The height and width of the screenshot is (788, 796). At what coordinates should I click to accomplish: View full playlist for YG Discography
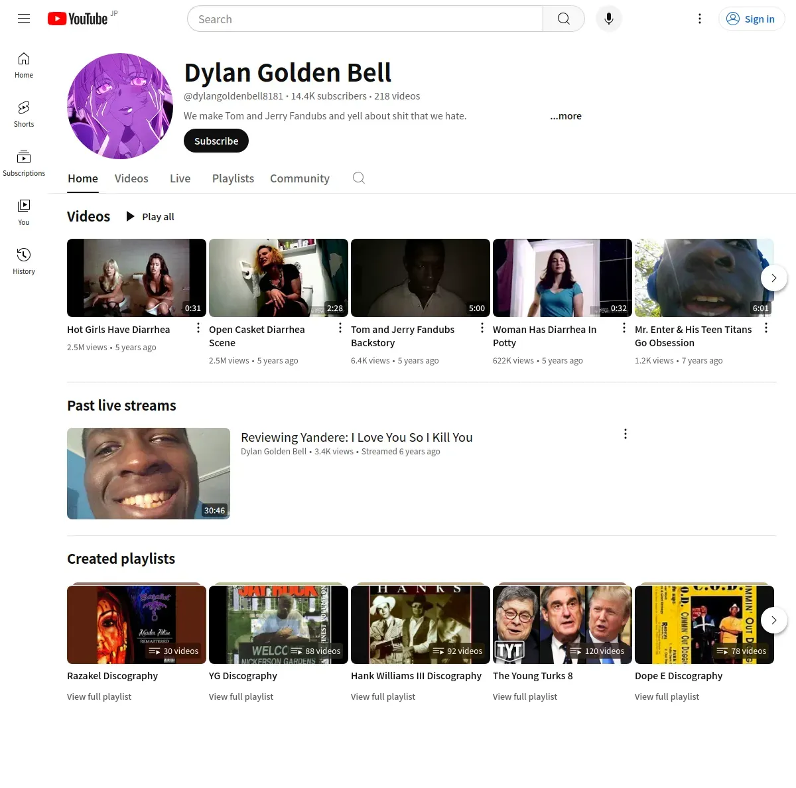tap(241, 696)
